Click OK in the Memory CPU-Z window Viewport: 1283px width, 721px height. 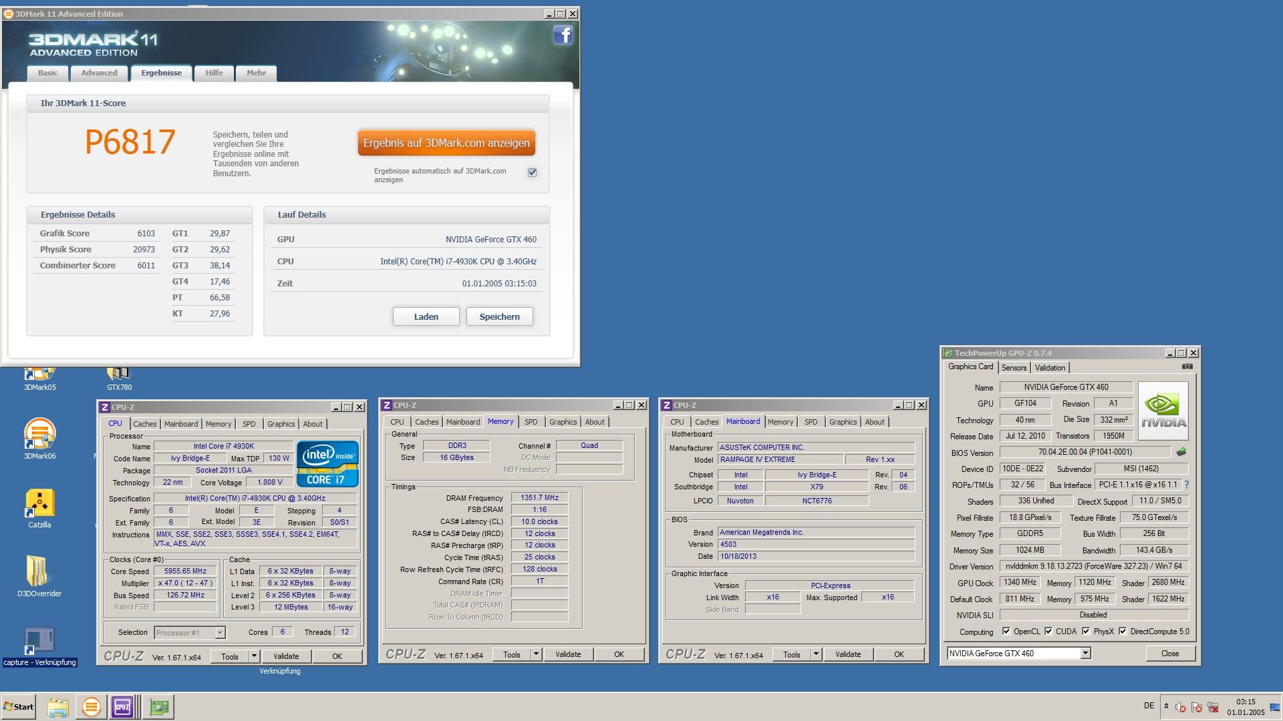tap(619, 654)
